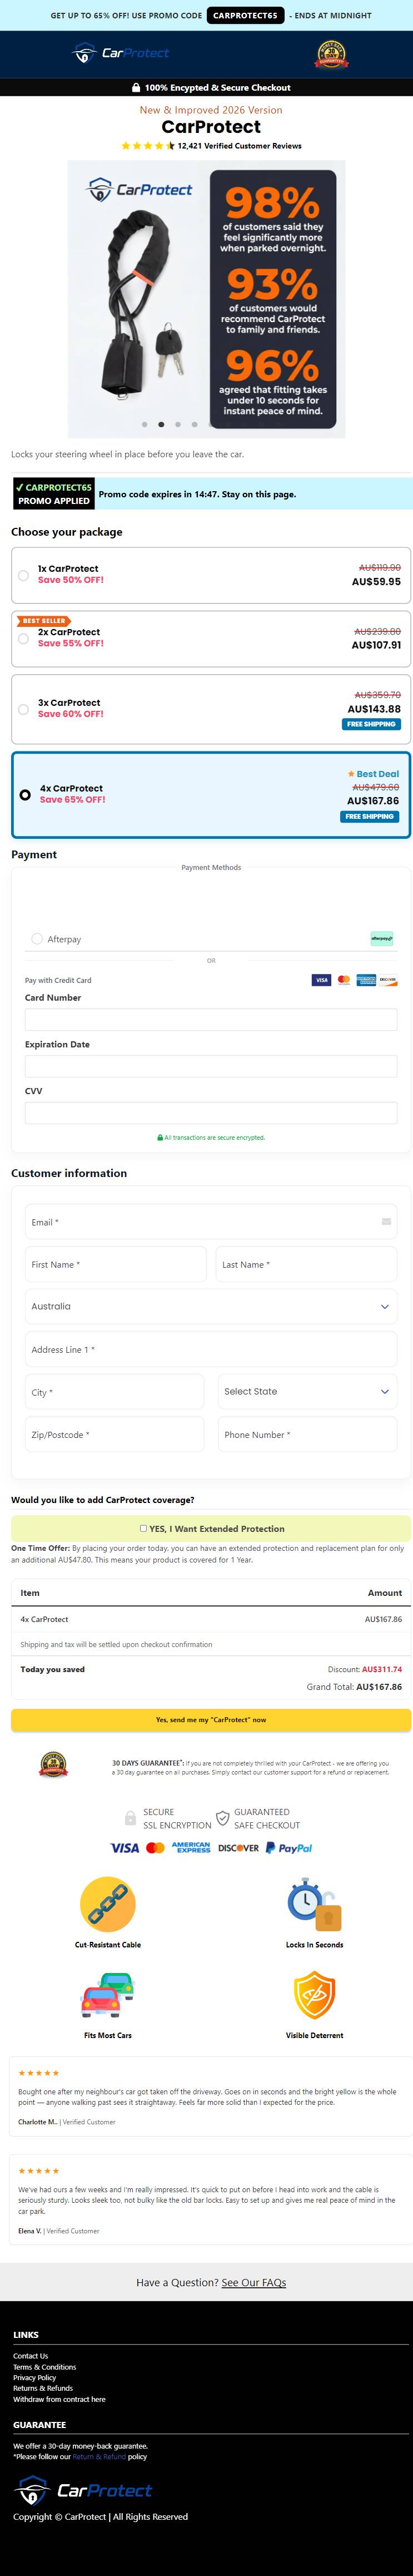This screenshot has width=413, height=2576.
Task: Click the Fits Most Cars icon
Action: coord(107,1995)
